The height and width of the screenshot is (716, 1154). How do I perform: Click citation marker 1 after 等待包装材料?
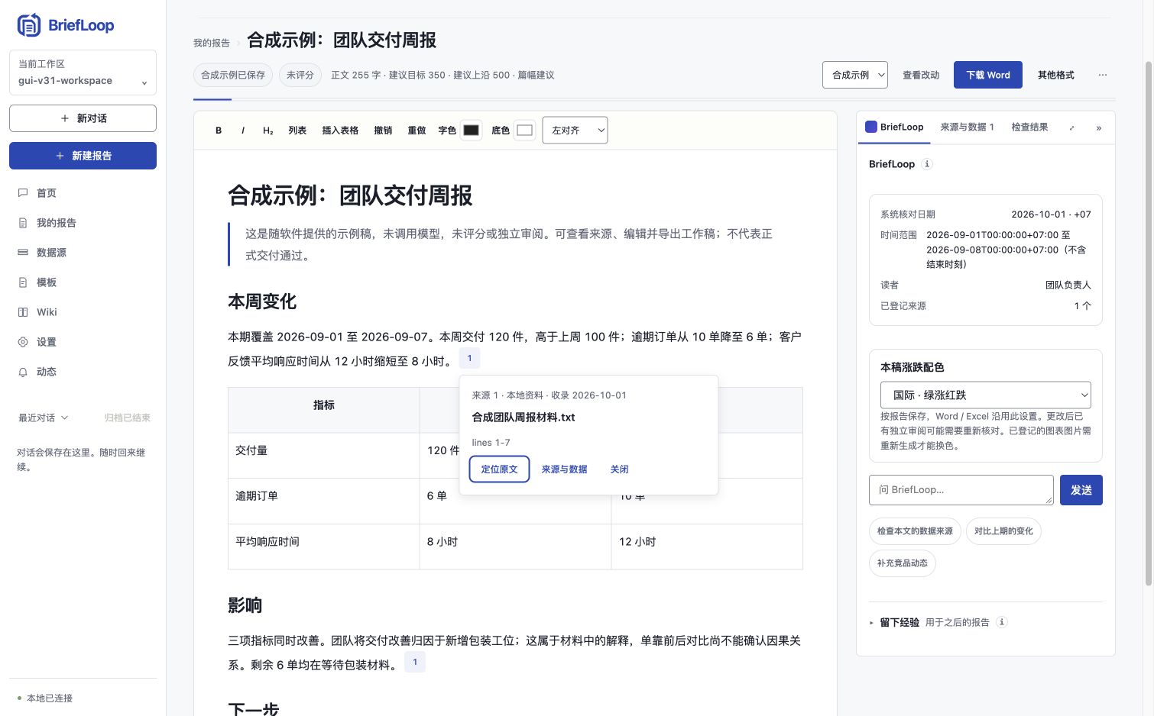(415, 662)
